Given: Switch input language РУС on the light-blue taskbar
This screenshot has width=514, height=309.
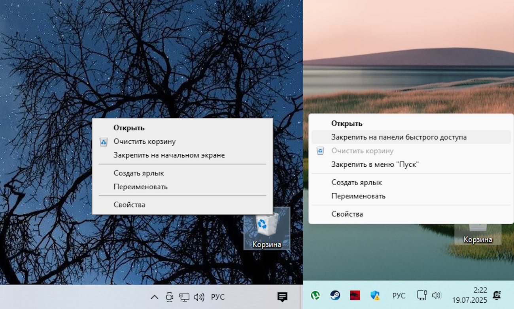Looking at the screenshot, I should (x=399, y=296).
